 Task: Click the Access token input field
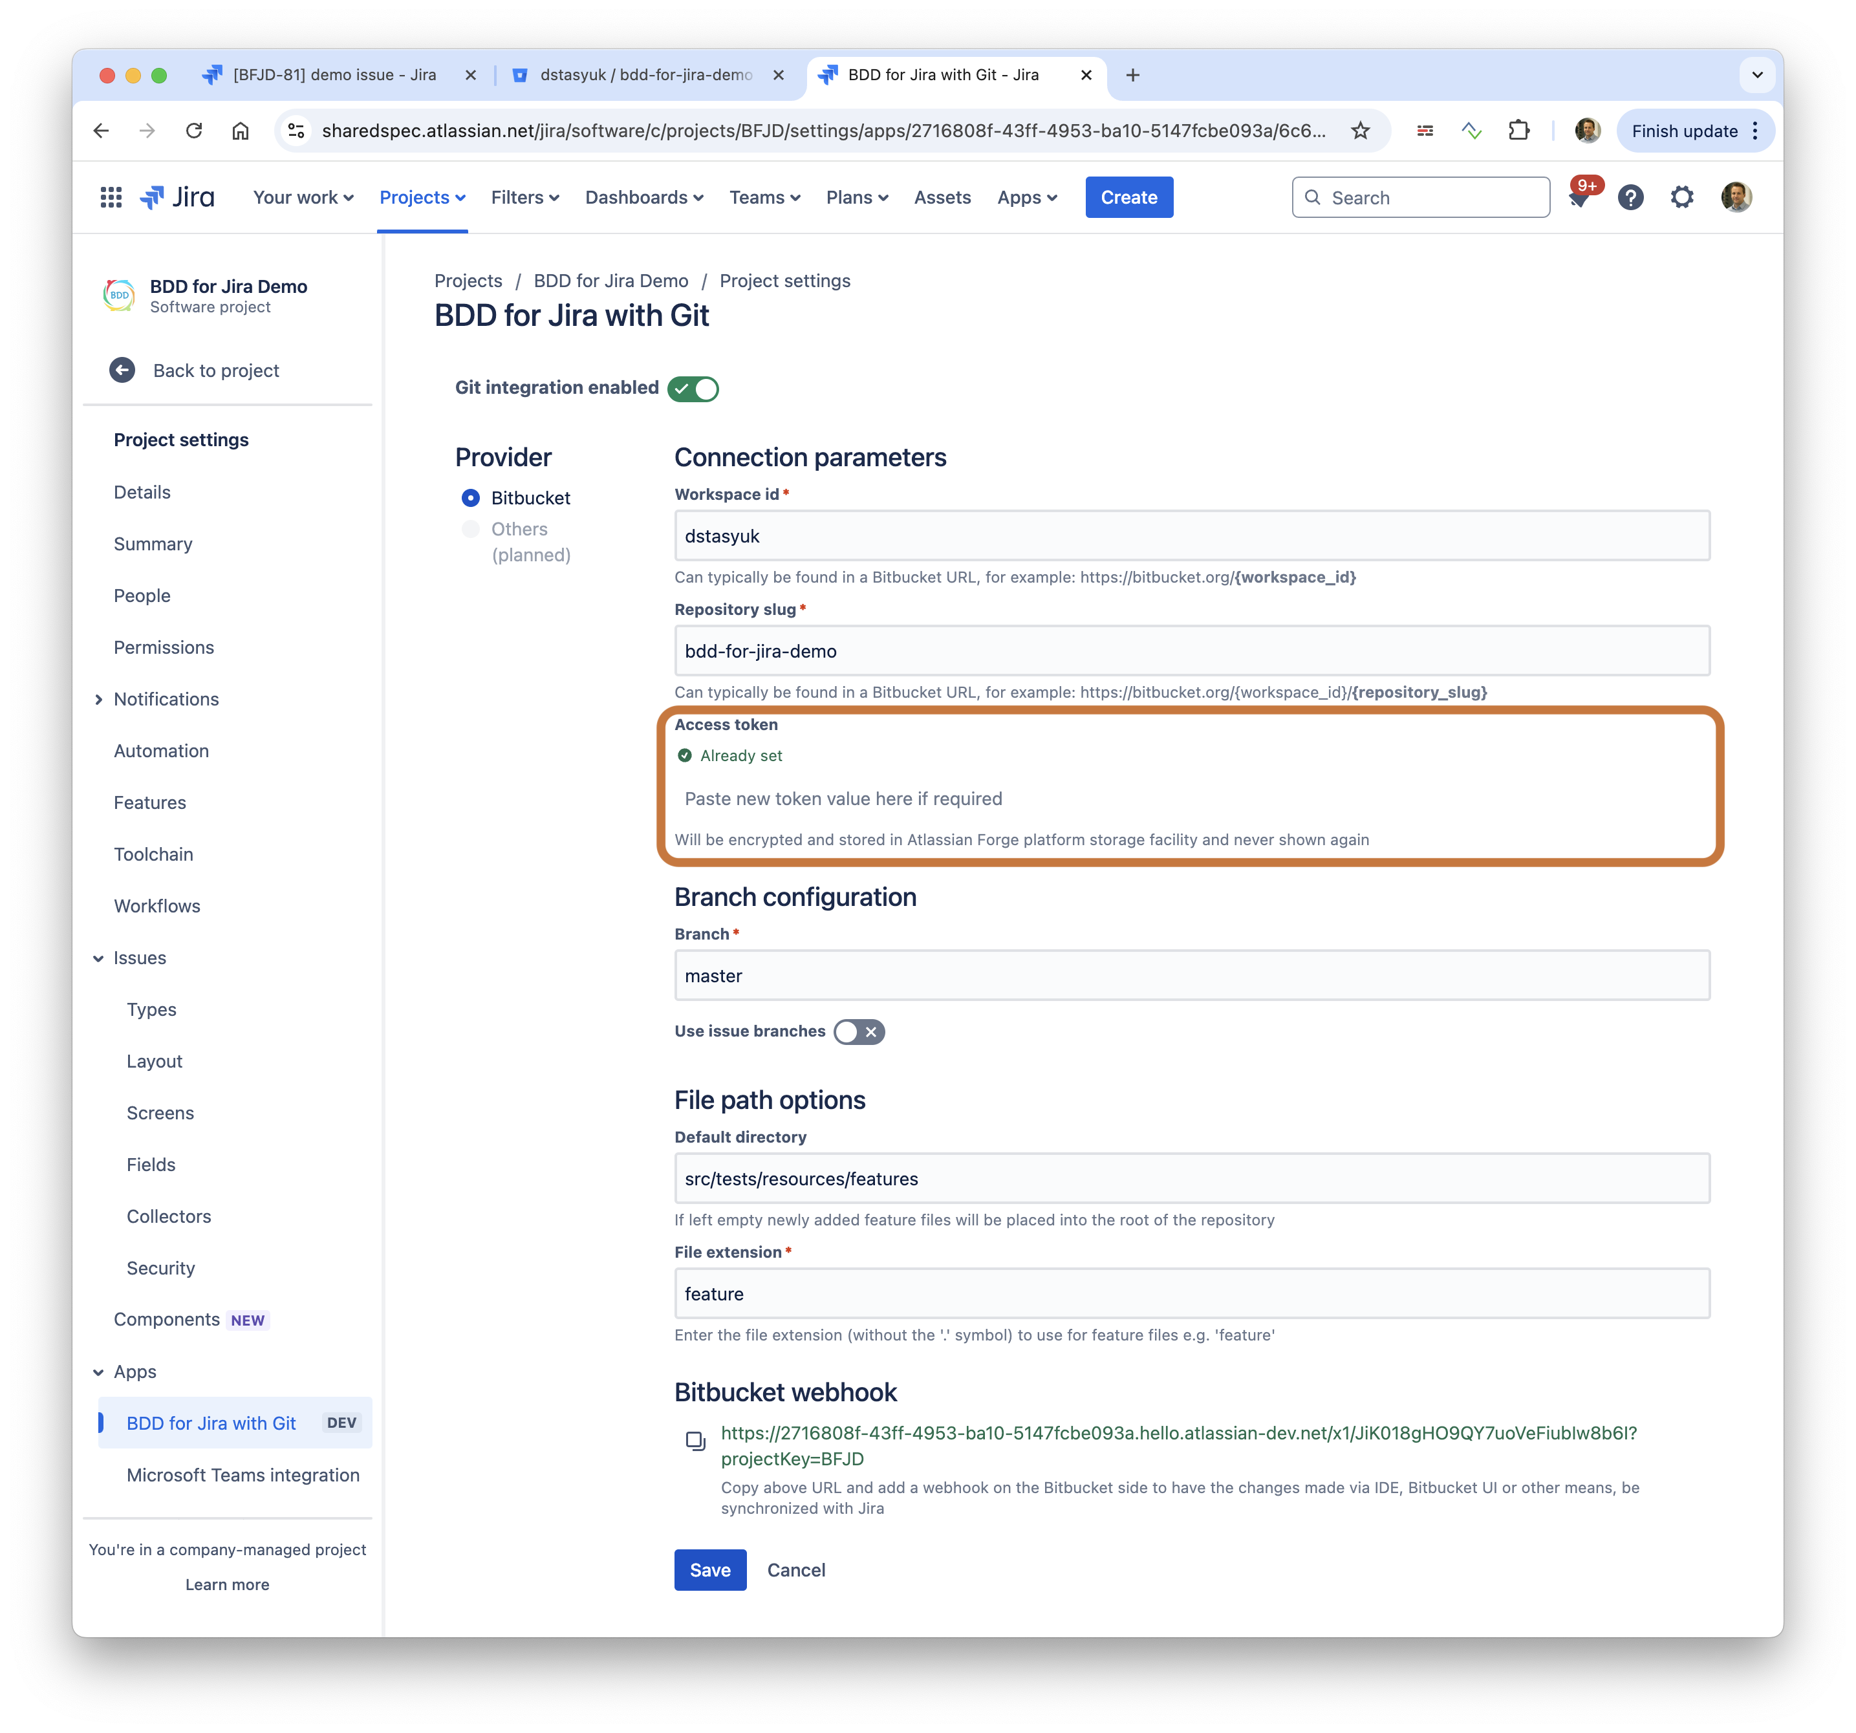point(1191,799)
